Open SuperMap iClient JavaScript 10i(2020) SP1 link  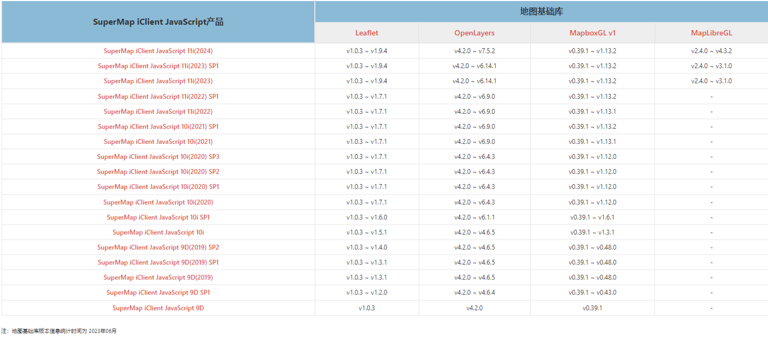(x=158, y=187)
